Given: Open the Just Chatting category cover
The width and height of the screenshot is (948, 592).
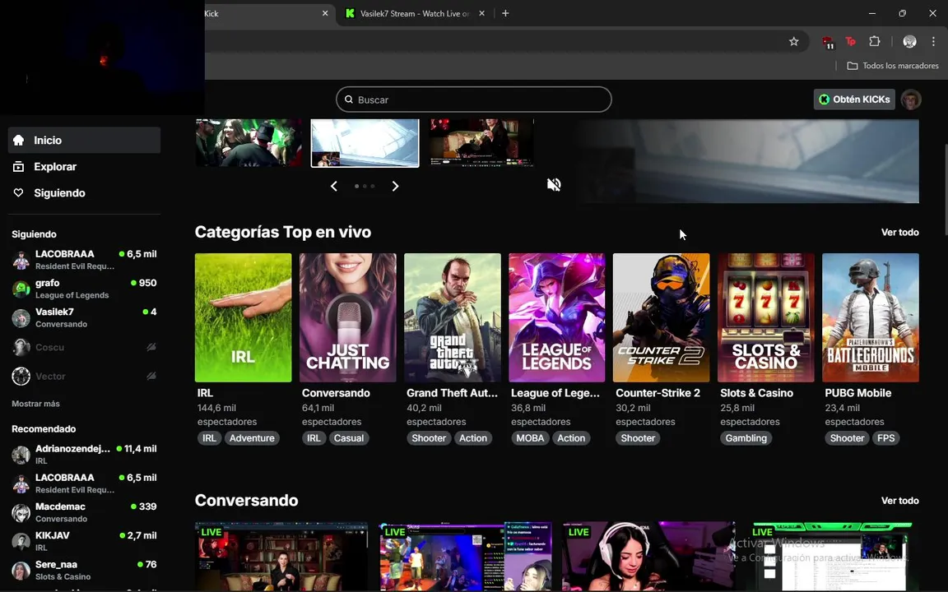Looking at the screenshot, I should (x=347, y=317).
